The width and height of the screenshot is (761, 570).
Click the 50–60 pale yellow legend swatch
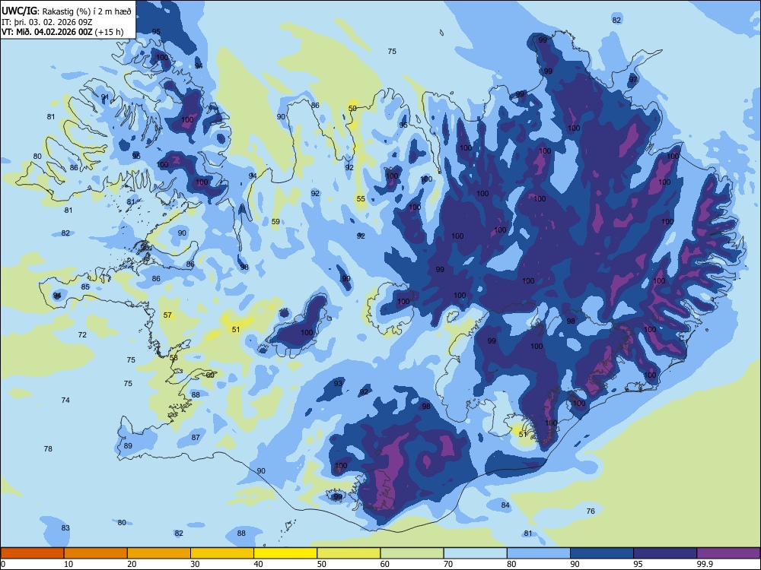coord(349,553)
